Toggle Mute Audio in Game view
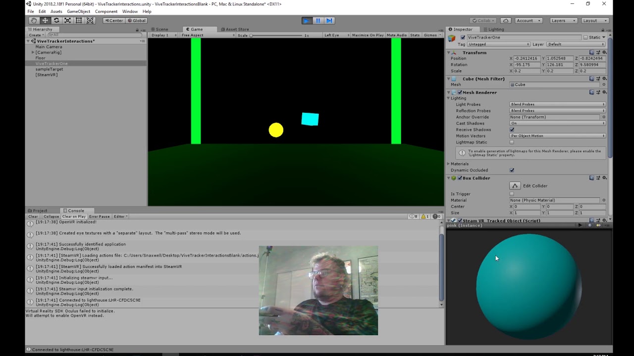This screenshot has height=356, width=634. coord(397,35)
